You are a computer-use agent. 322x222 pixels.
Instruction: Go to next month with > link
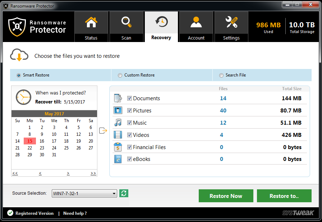point(68,174)
